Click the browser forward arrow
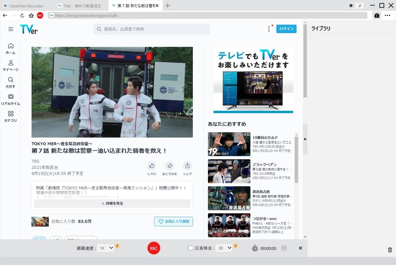The height and width of the screenshot is (265, 396). (14, 15)
